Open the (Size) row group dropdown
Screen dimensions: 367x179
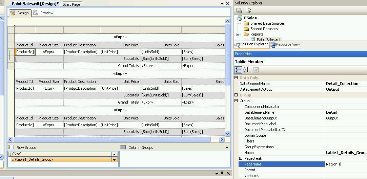(114, 154)
